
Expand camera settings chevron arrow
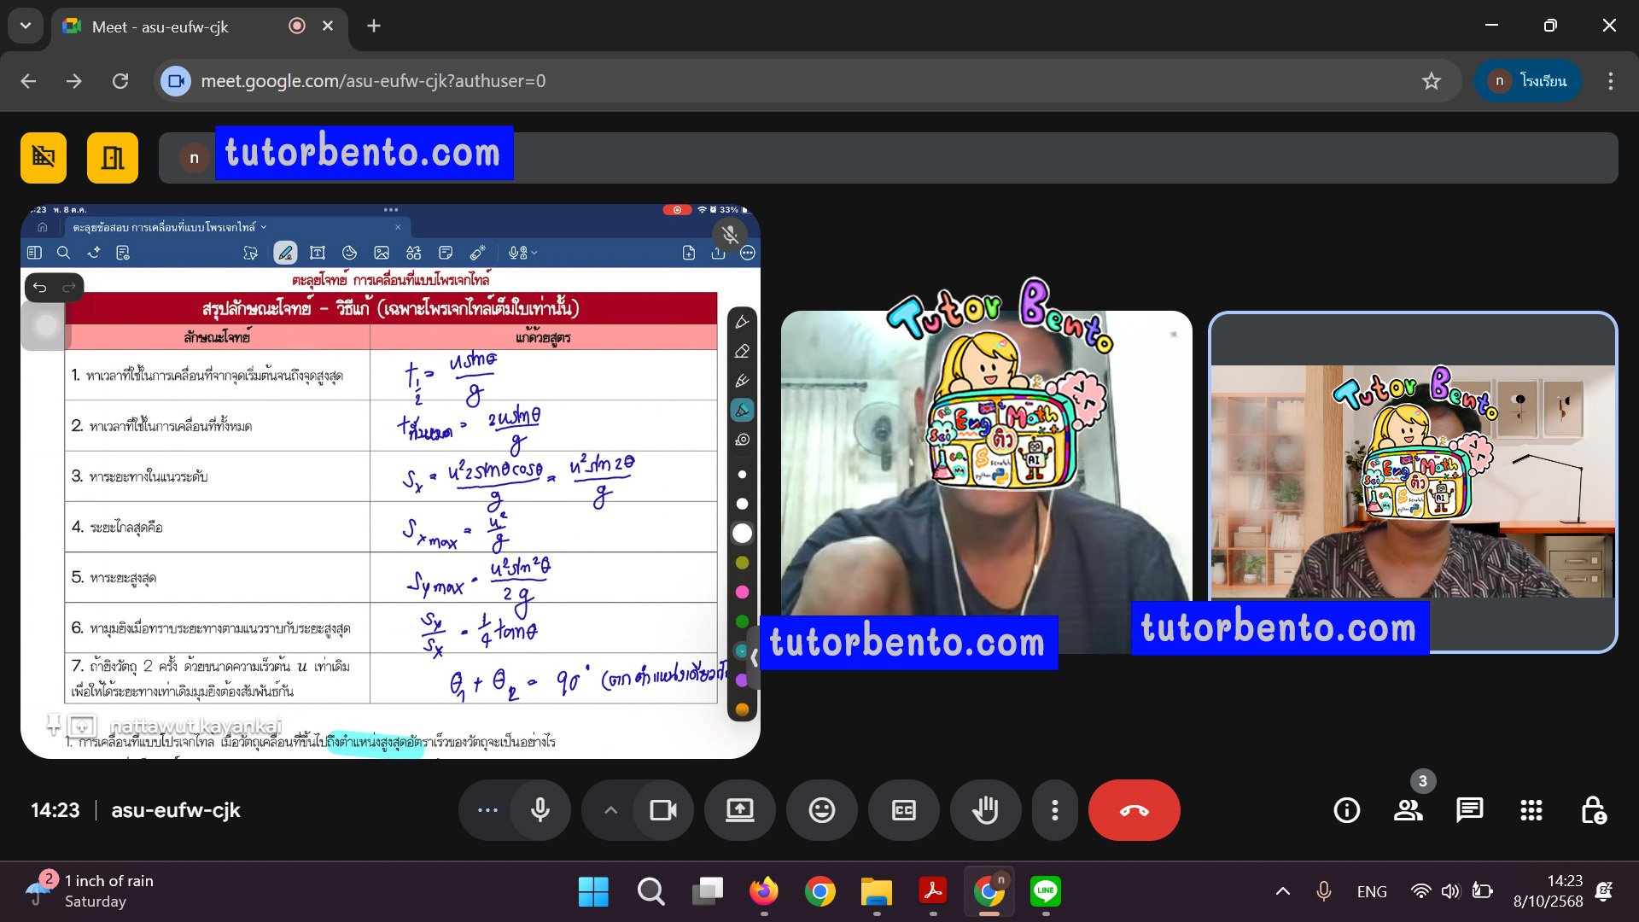point(610,810)
